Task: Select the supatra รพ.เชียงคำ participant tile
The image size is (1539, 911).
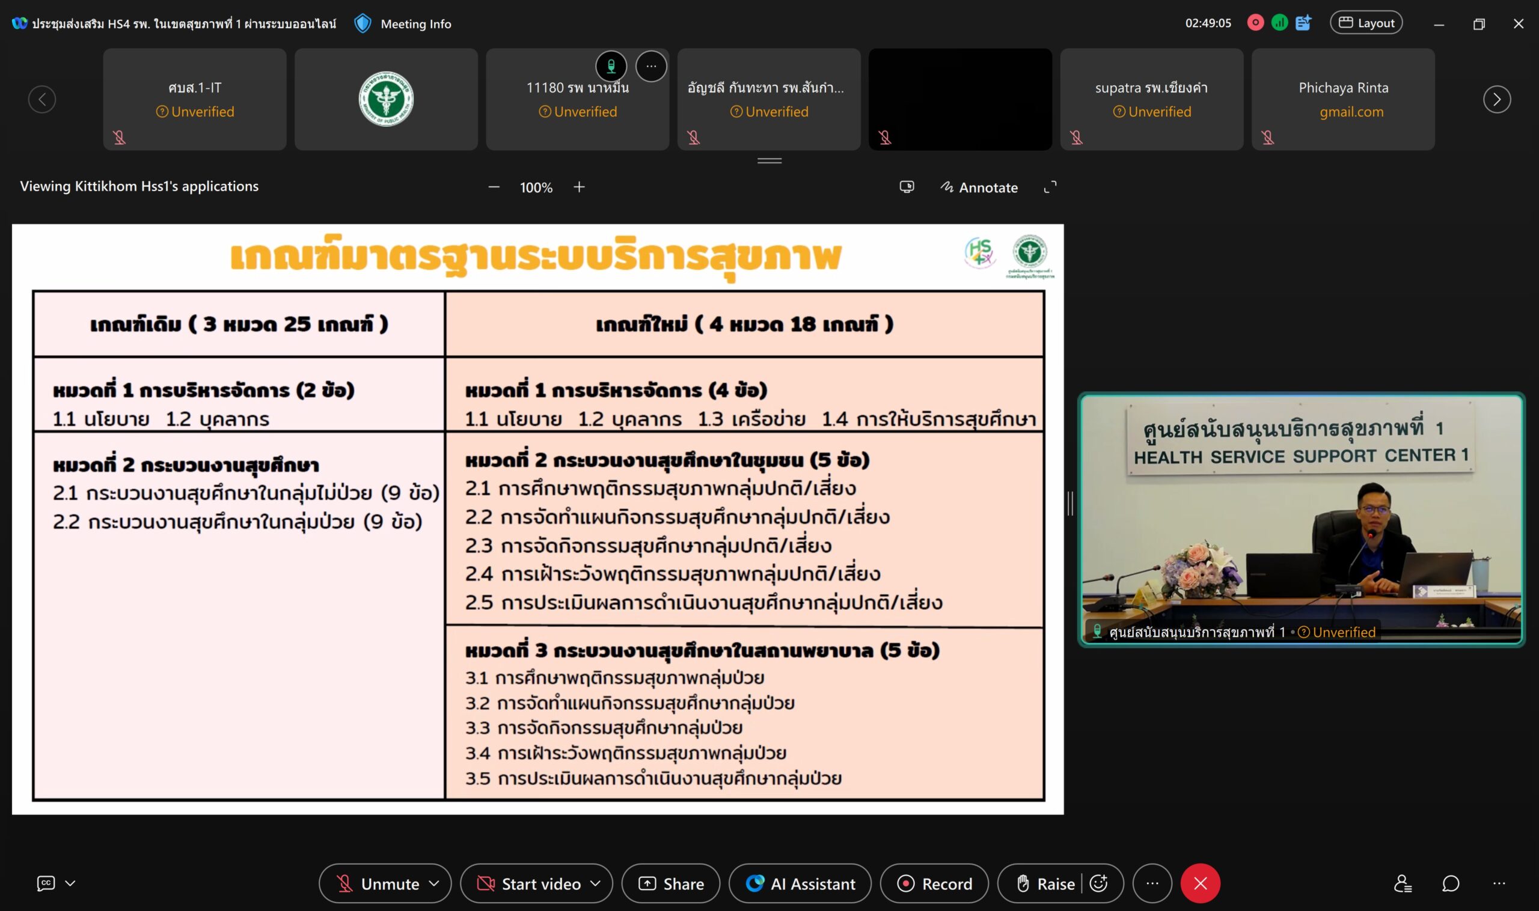Action: (x=1151, y=99)
